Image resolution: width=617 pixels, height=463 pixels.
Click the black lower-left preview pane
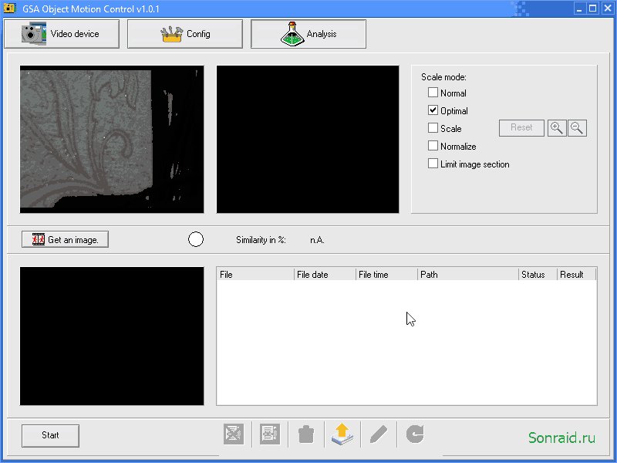(112, 336)
